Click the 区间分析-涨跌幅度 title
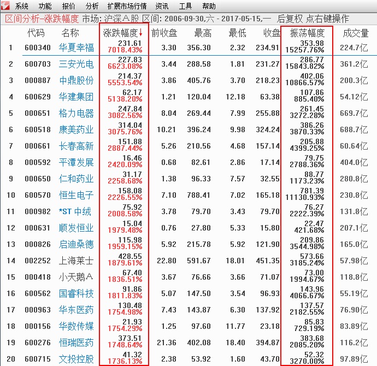Viewport: 377px width, 366px height. 42,19
